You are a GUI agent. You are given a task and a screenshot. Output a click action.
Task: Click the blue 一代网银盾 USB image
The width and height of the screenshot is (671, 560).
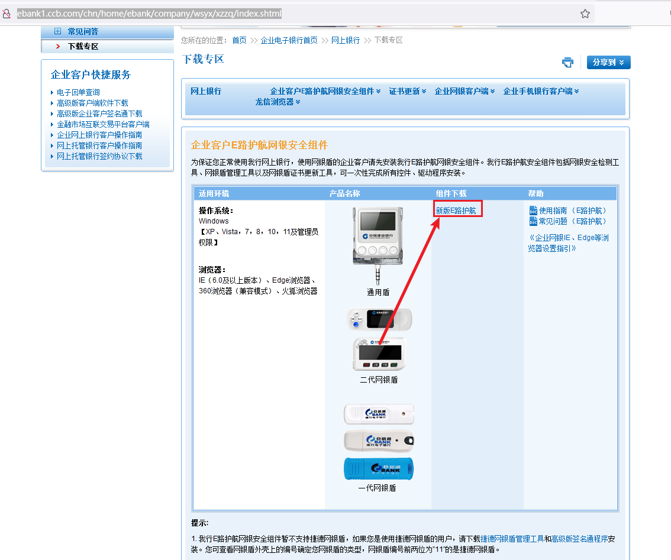click(x=379, y=468)
